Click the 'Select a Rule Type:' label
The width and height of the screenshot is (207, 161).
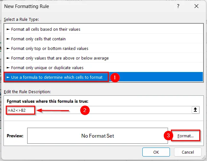(21, 20)
